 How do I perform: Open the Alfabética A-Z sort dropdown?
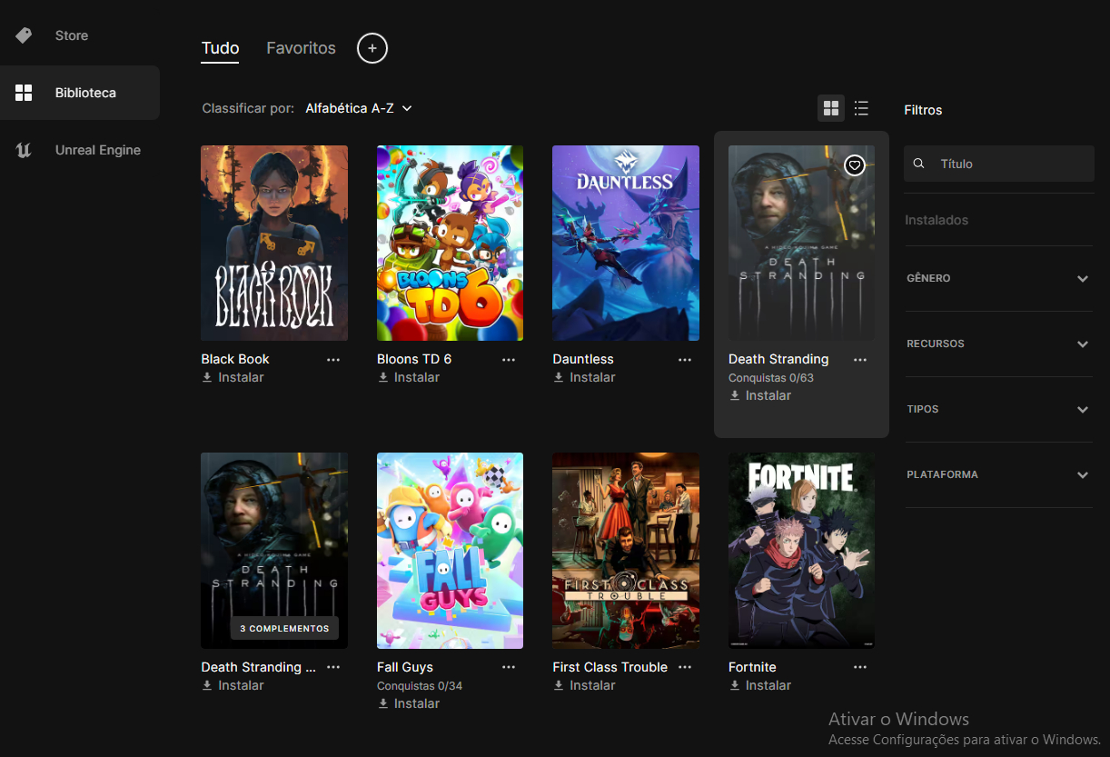[x=359, y=108]
